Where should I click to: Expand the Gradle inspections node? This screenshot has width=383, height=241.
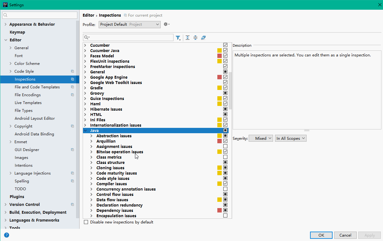85,88
